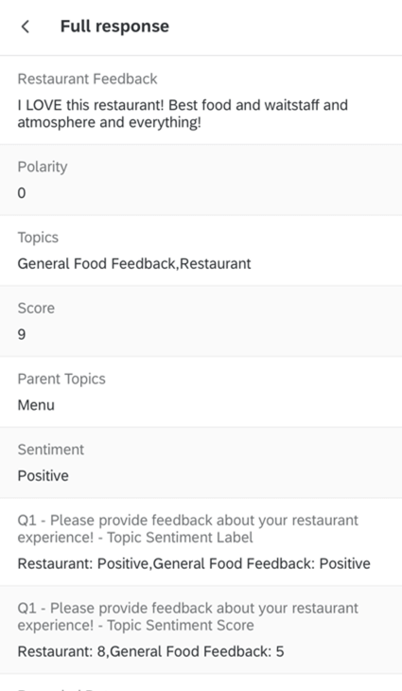This screenshot has height=691, width=402.
Task: Select the Restaurant Feedback label
Action: pos(87,79)
